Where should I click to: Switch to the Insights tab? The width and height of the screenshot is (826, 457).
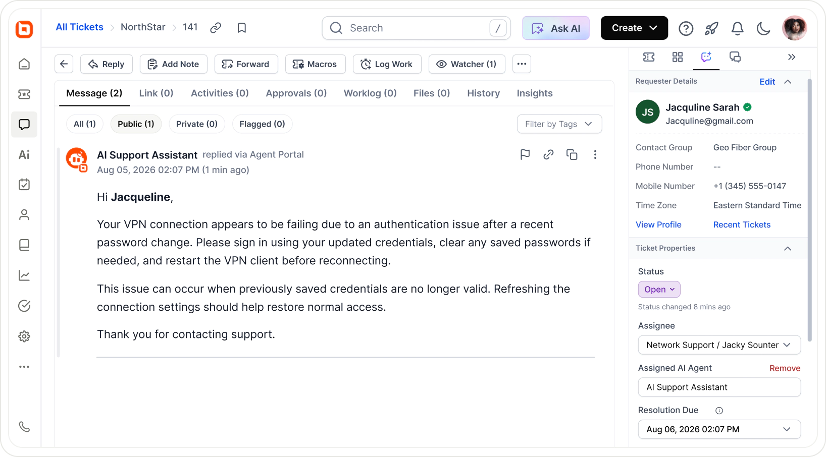tap(535, 93)
